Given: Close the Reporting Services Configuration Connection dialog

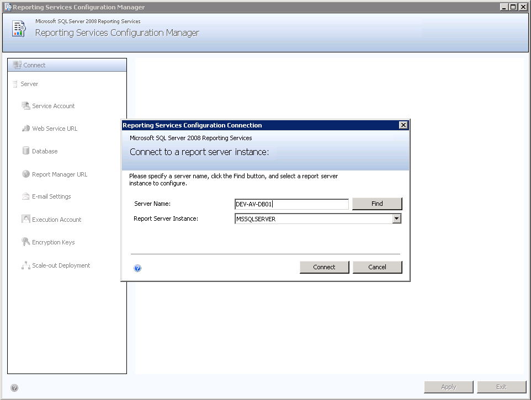Looking at the screenshot, I should pos(403,125).
